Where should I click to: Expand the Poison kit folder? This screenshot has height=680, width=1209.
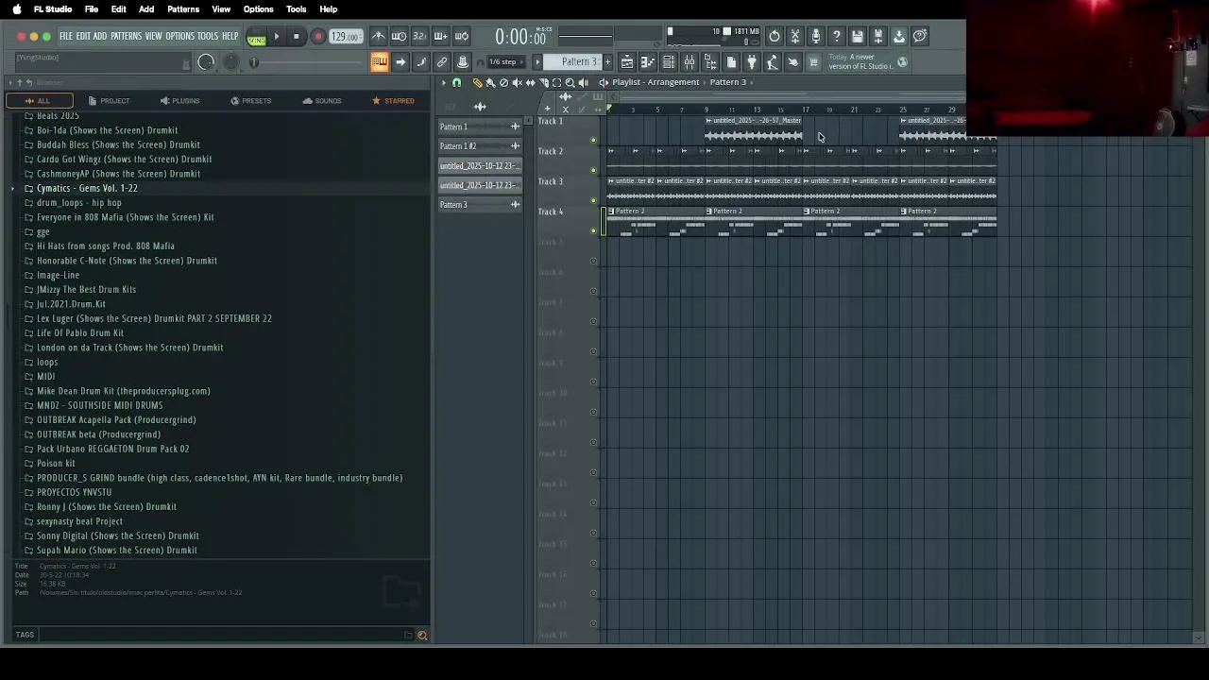tap(55, 463)
